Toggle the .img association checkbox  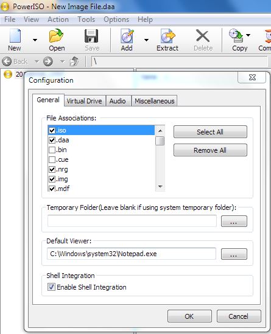52,179
